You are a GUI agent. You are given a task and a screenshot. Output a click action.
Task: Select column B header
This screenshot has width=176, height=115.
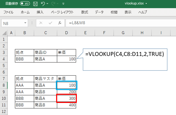click(x=25, y=33)
